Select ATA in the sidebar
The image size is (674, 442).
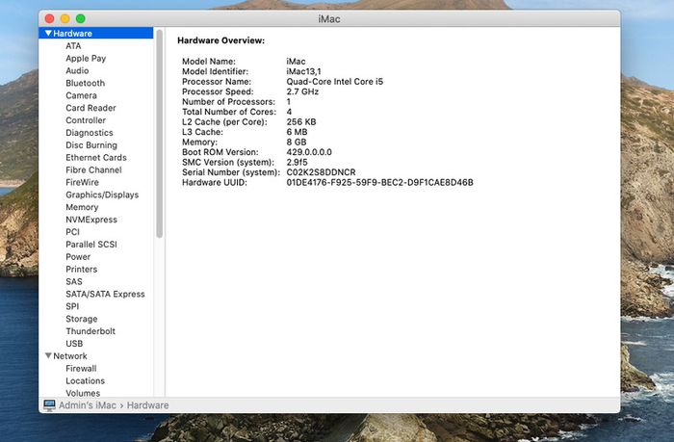click(73, 45)
